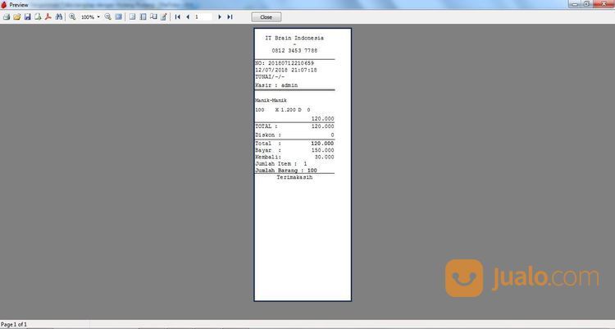
Task: Click the 'Terimakasih' footer text
Action: pos(294,177)
